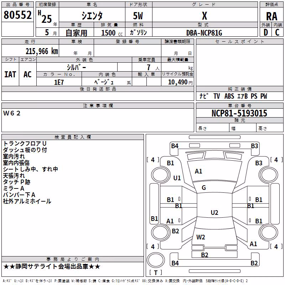Select the 社外アルミホイール inspector note
This screenshot has width=285, height=285.
tap(27, 201)
